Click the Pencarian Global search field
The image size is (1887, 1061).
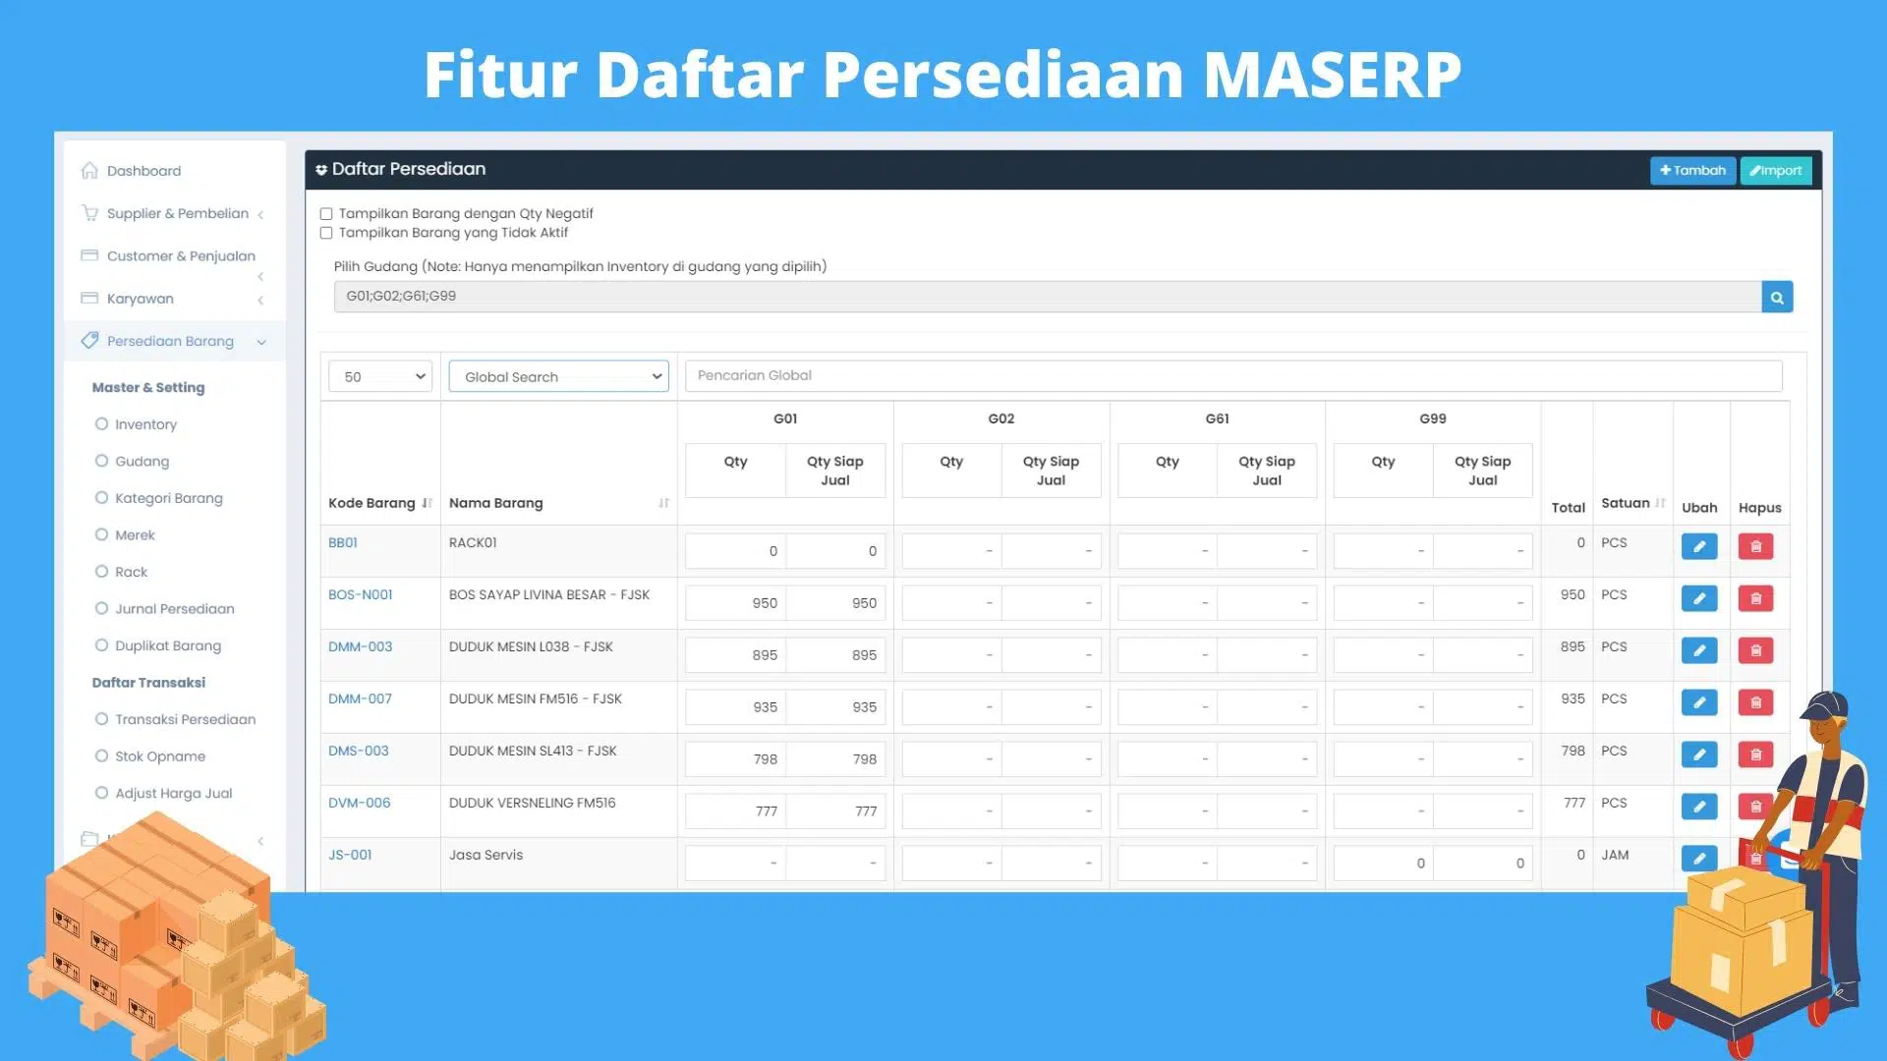pos(1233,375)
